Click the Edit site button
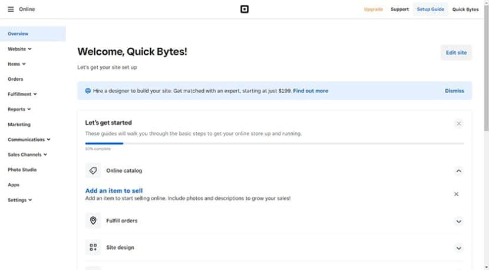This screenshot has height=270, width=489. pos(456,52)
